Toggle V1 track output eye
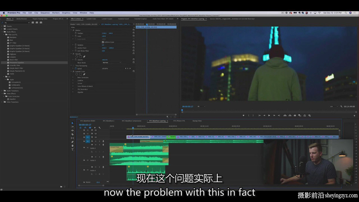Viewport: 359px width, 202px height. pos(96,137)
